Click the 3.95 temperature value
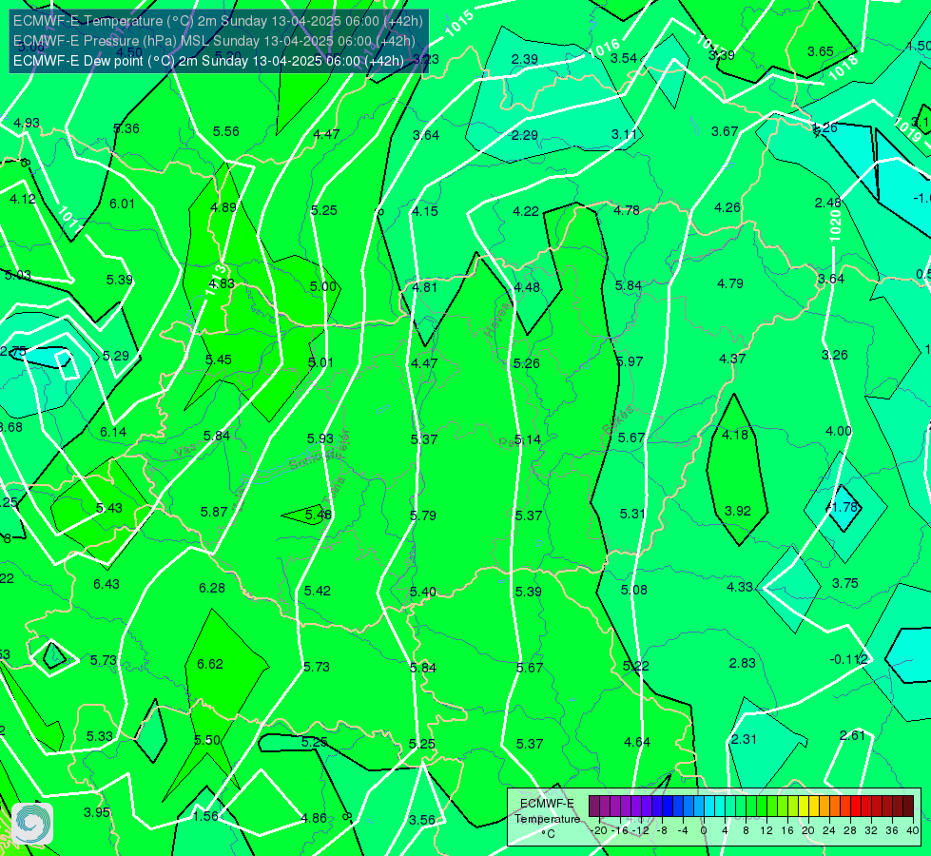 click(97, 812)
